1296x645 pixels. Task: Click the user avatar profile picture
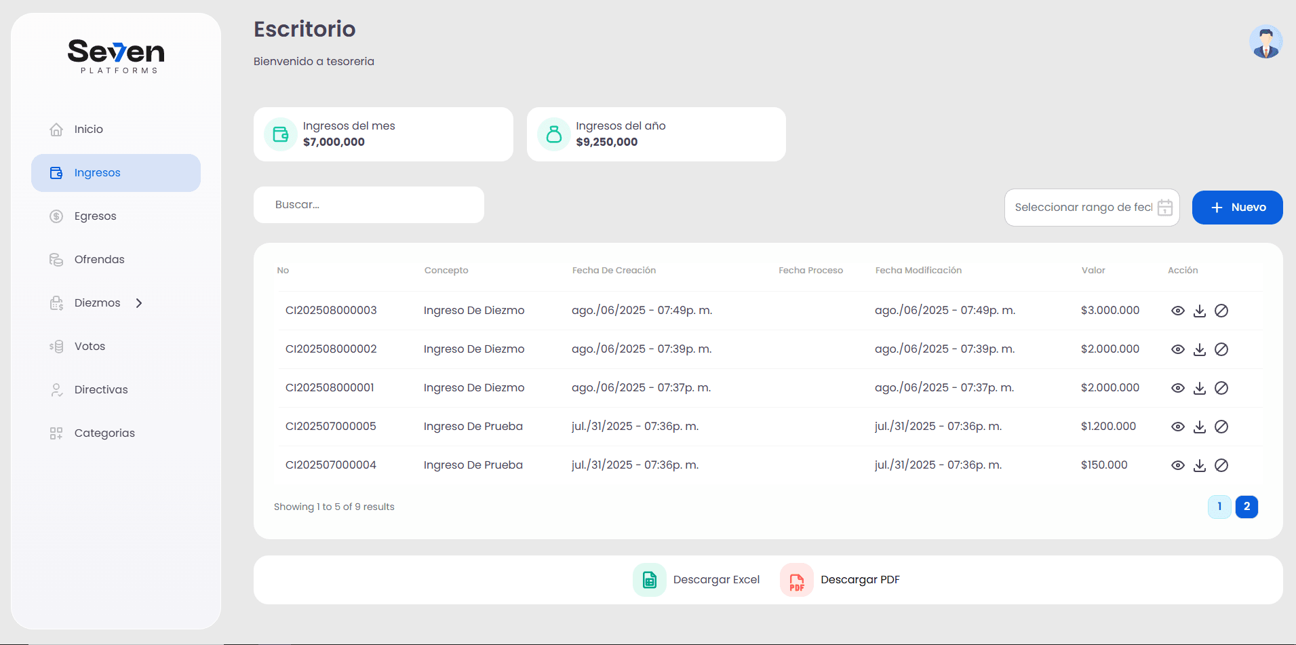(1265, 42)
